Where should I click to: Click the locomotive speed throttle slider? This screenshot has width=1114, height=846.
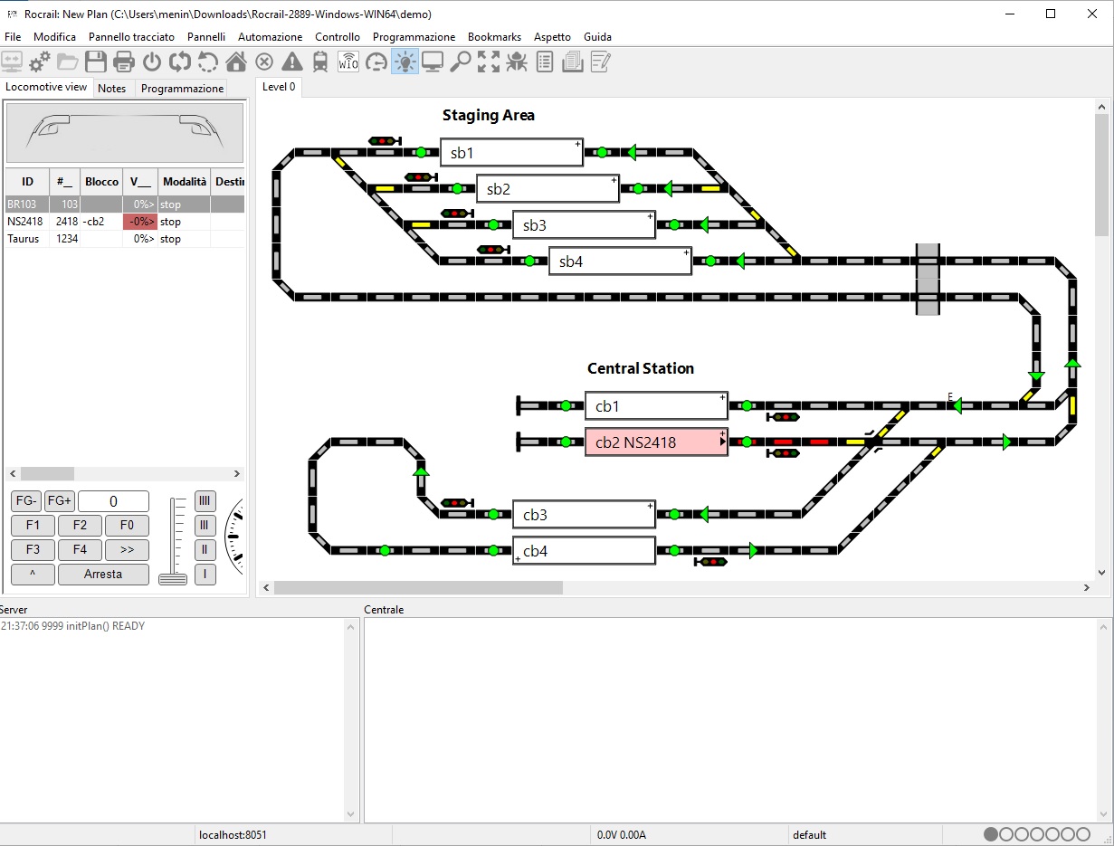click(x=173, y=576)
